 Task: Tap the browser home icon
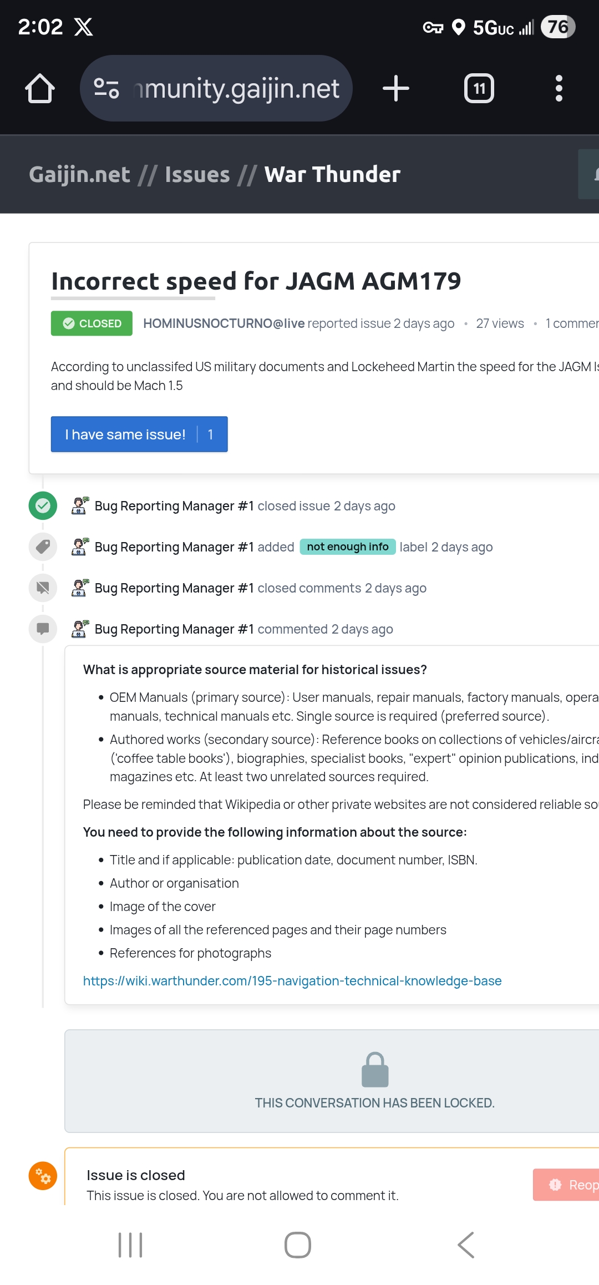40,89
